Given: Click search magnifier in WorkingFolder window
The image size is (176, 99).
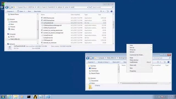Looking at the screenshot, I should 170,58.
